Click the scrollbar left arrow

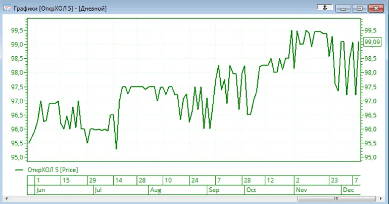(6, 199)
